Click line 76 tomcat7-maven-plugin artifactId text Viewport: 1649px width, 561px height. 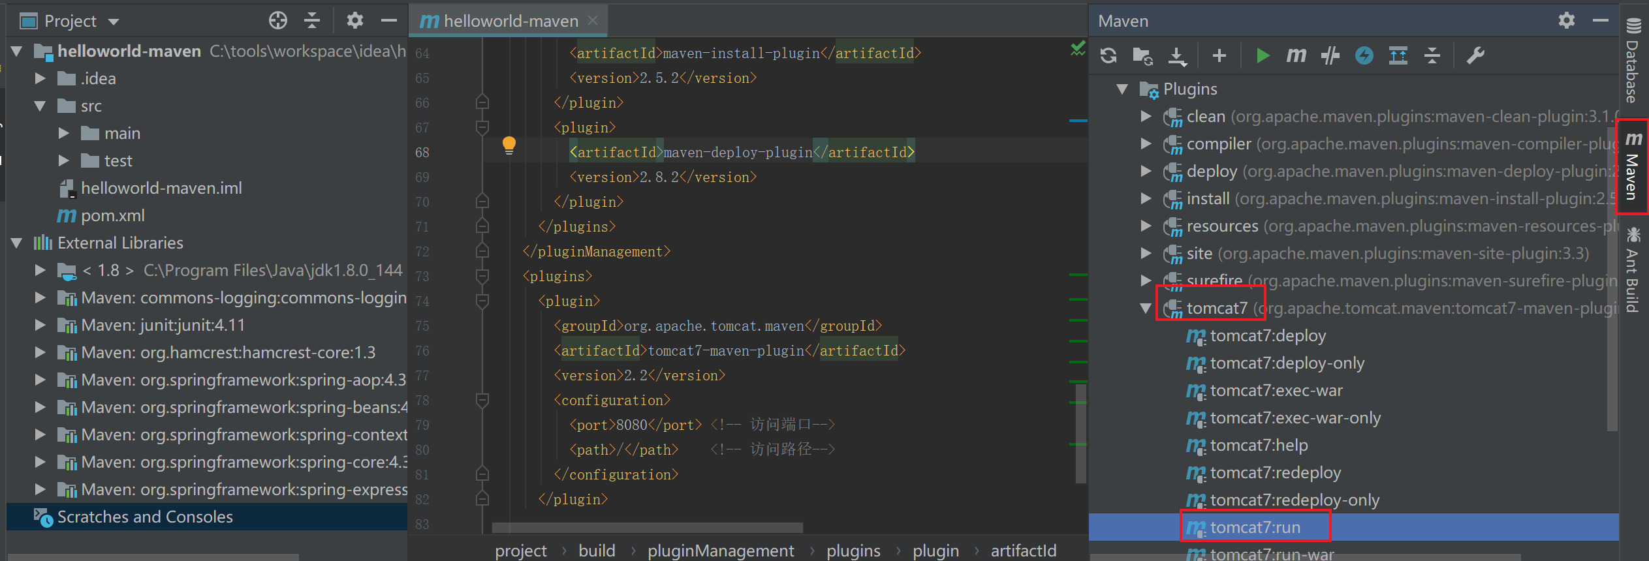point(726,350)
